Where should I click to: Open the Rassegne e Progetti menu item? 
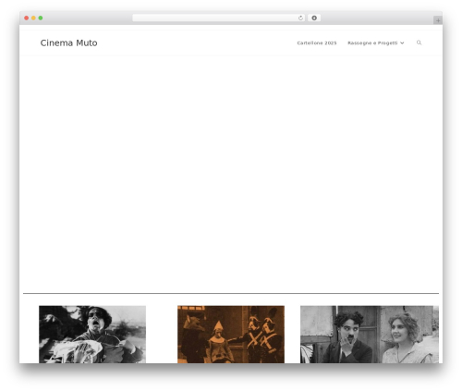[372, 43]
